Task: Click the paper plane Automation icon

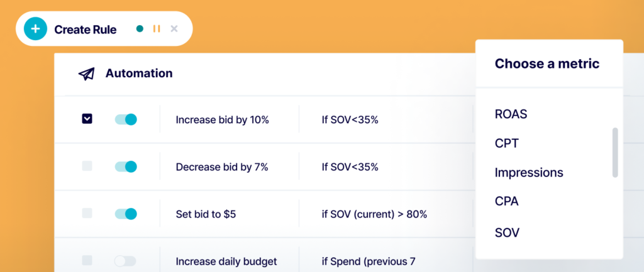Action: tap(86, 73)
